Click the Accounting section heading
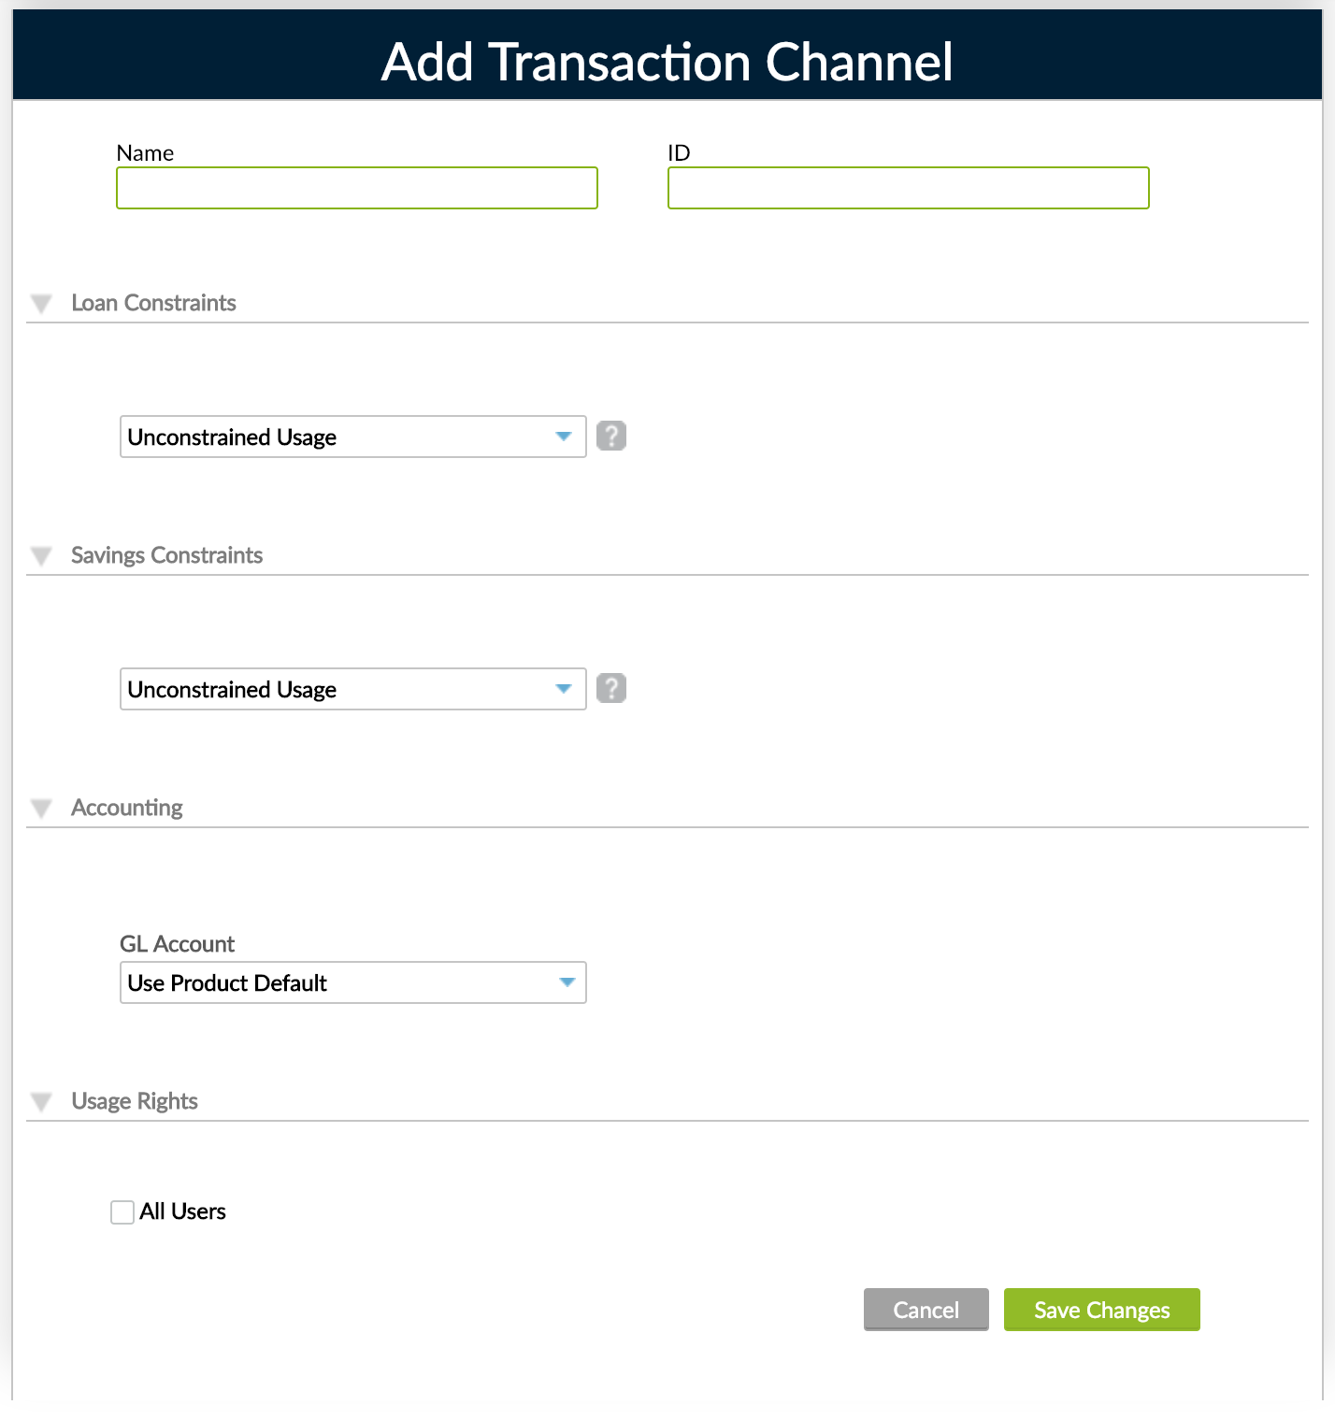1335x1419 pixels. (127, 808)
